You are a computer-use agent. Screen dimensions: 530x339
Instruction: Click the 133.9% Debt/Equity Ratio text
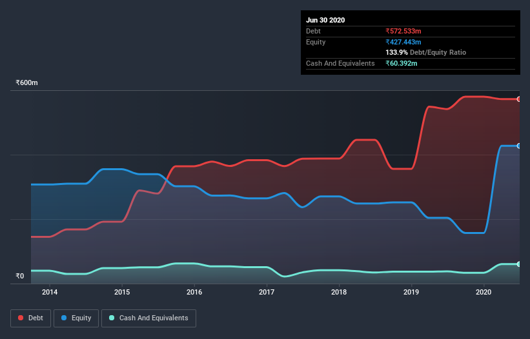(x=426, y=52)
